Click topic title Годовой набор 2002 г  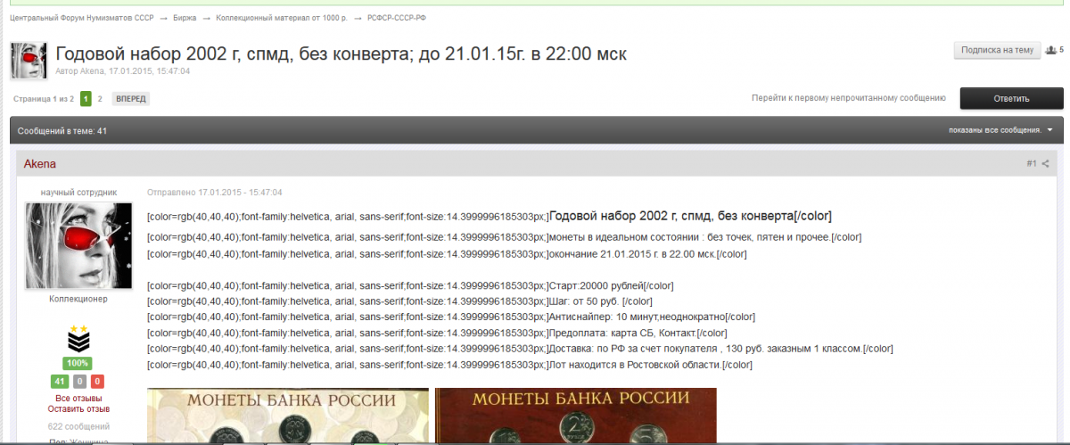pos(342,54)
